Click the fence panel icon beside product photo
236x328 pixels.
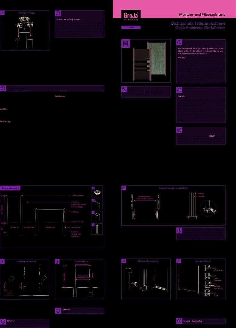pyautogui.click(x=126, y=44)
